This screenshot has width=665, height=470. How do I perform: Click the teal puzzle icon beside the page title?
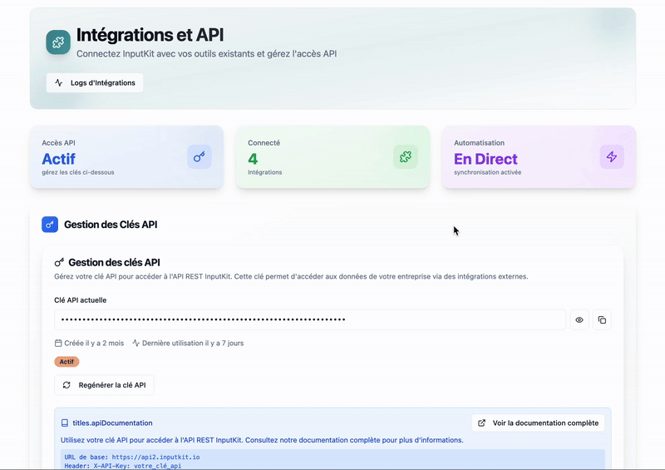(58, 42)
